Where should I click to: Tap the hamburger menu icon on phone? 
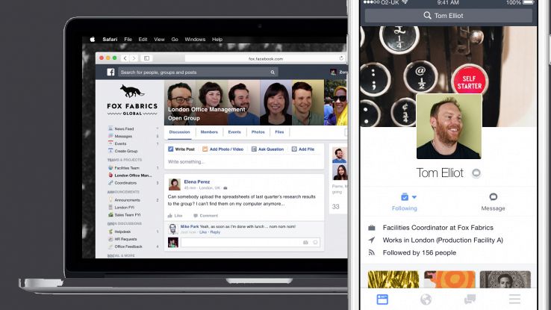pos(514,300)
